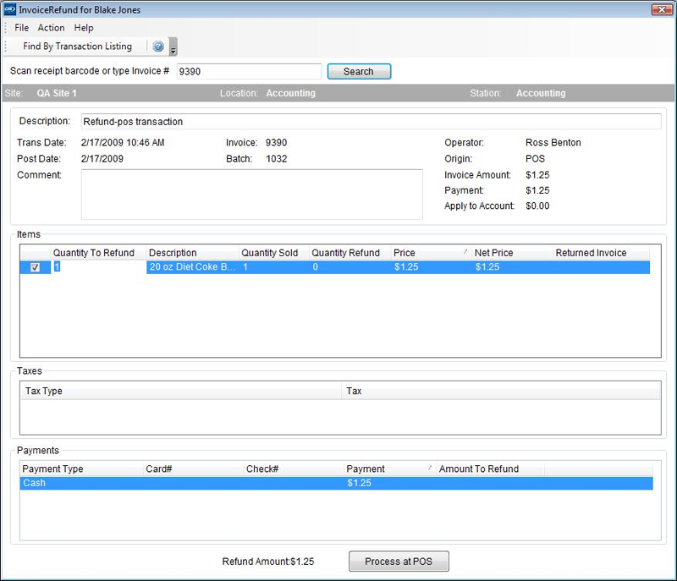Close the InvoiceRefund window
This screenshot has width=677, height=581.
[x=662, y=9]
